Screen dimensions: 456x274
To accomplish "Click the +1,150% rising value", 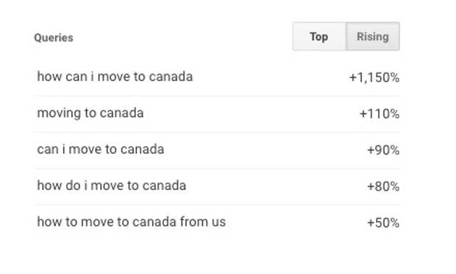I will (x=374, y=77).
